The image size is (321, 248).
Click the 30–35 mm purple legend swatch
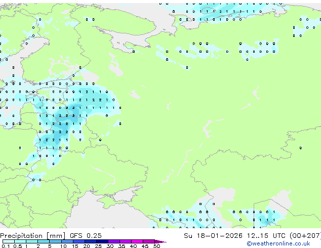click(x=113, y=241)
